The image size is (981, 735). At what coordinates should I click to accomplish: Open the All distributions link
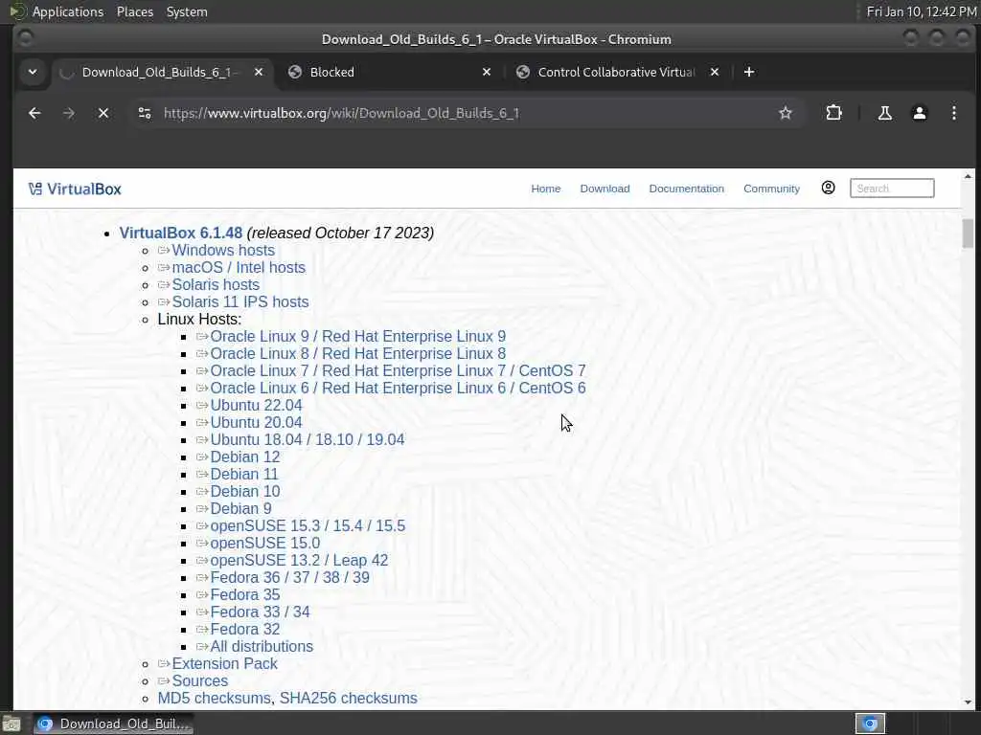click(x=262, y=647)
